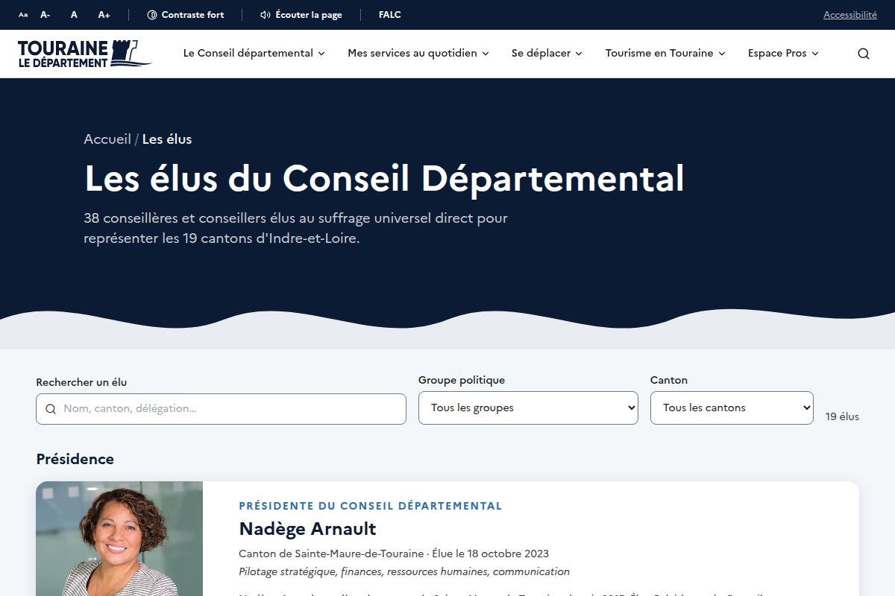The image size is (895, 596).
Task: Open Mes services au quotidien menu
Action: [418, 54]
